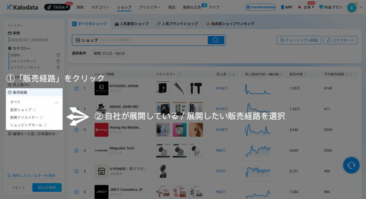Open the チュートリアル動画 button

pyautogui.click(x=299, y=40)
